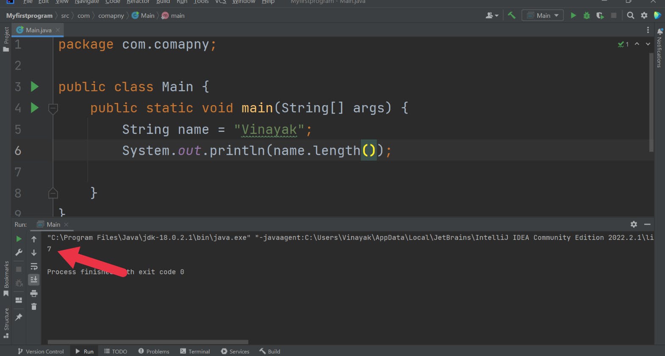Close the Main.java editor tab

pyautogui.click(x=58, y=30)
